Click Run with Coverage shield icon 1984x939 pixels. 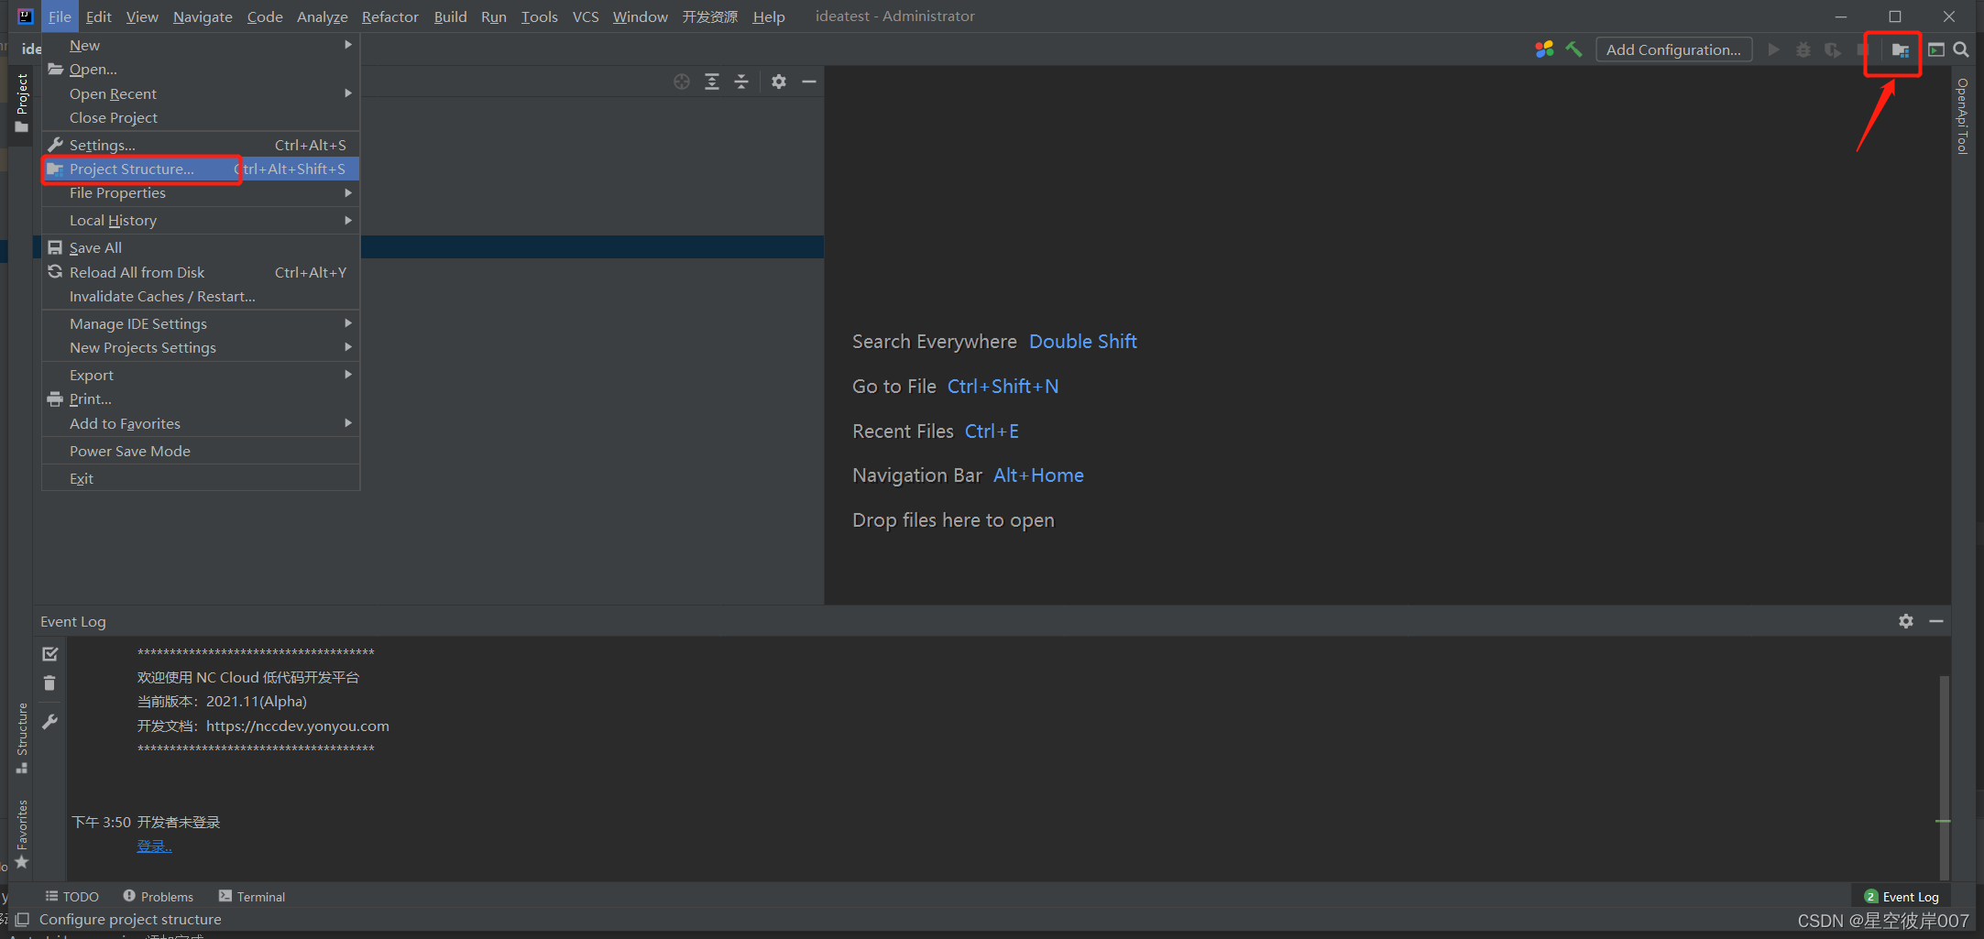[1832, 49]
